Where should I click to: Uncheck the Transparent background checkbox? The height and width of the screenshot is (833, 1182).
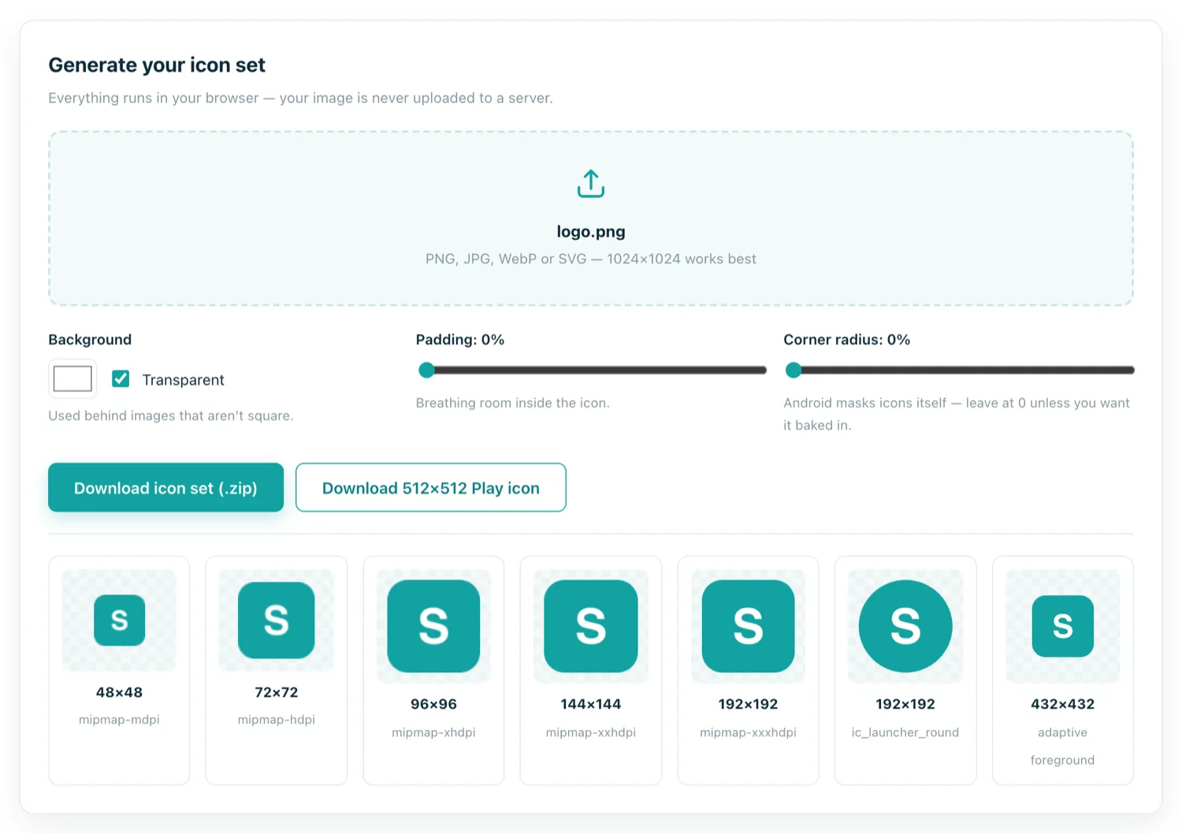(x=121, y=379)
